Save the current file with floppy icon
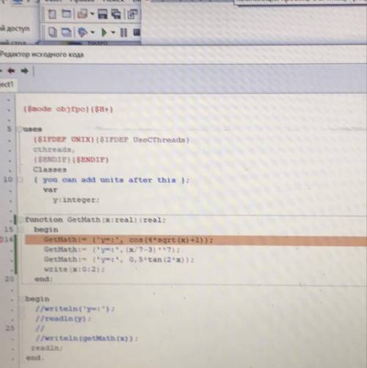 pyautogui.click(x=103, y=14)
